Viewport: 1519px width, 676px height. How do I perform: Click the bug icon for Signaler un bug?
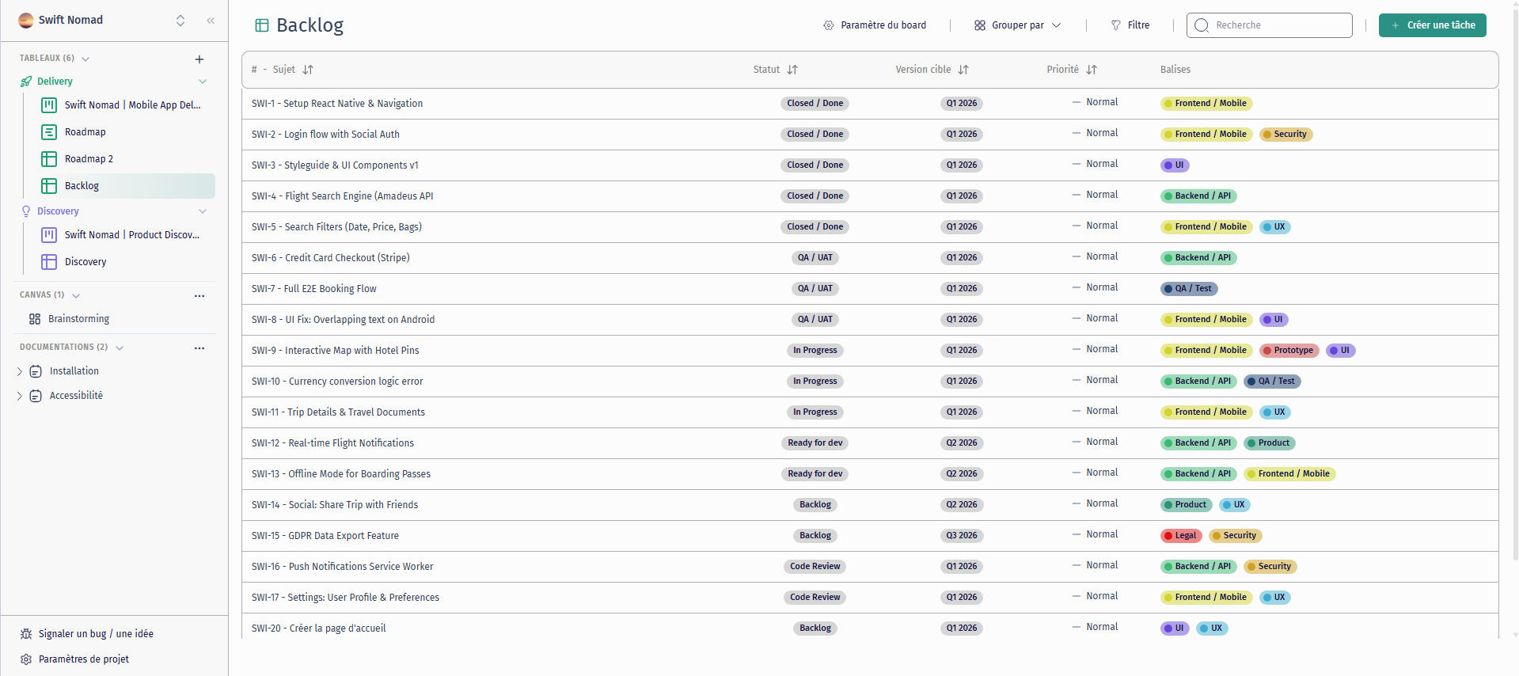pos(26,634)
